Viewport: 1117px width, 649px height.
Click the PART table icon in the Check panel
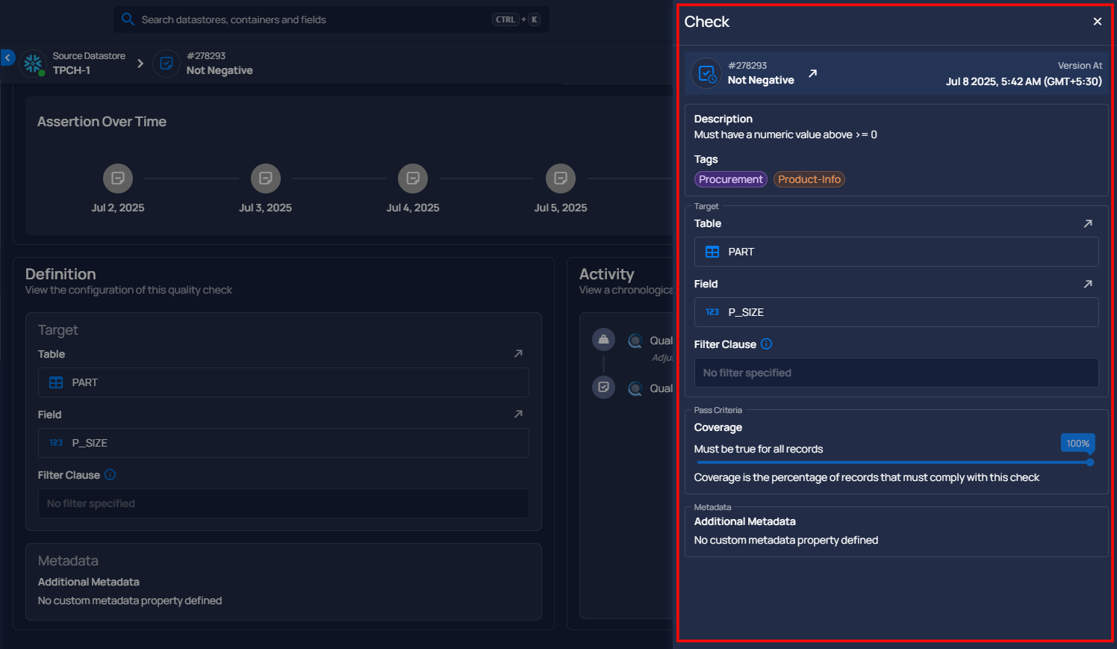(712, 252)
